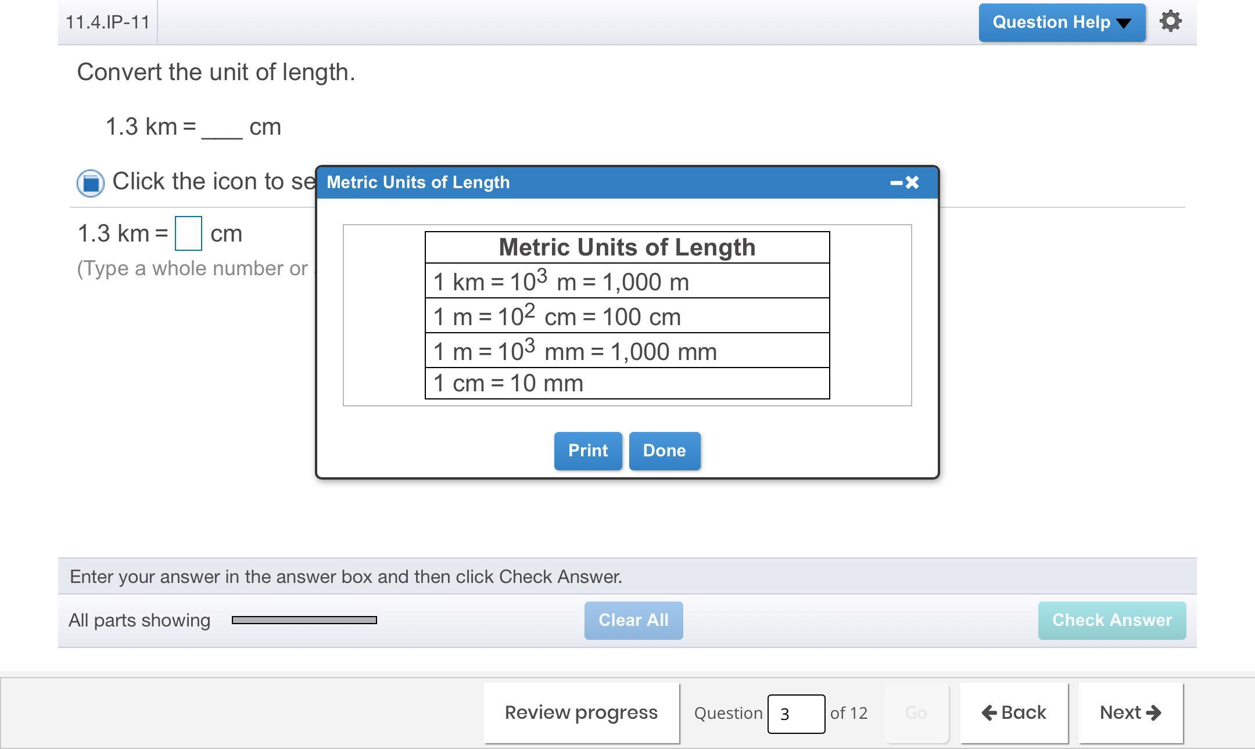Click Done to dismiss the table
The image size is (1255, 749).
click(x=664, y=451)
